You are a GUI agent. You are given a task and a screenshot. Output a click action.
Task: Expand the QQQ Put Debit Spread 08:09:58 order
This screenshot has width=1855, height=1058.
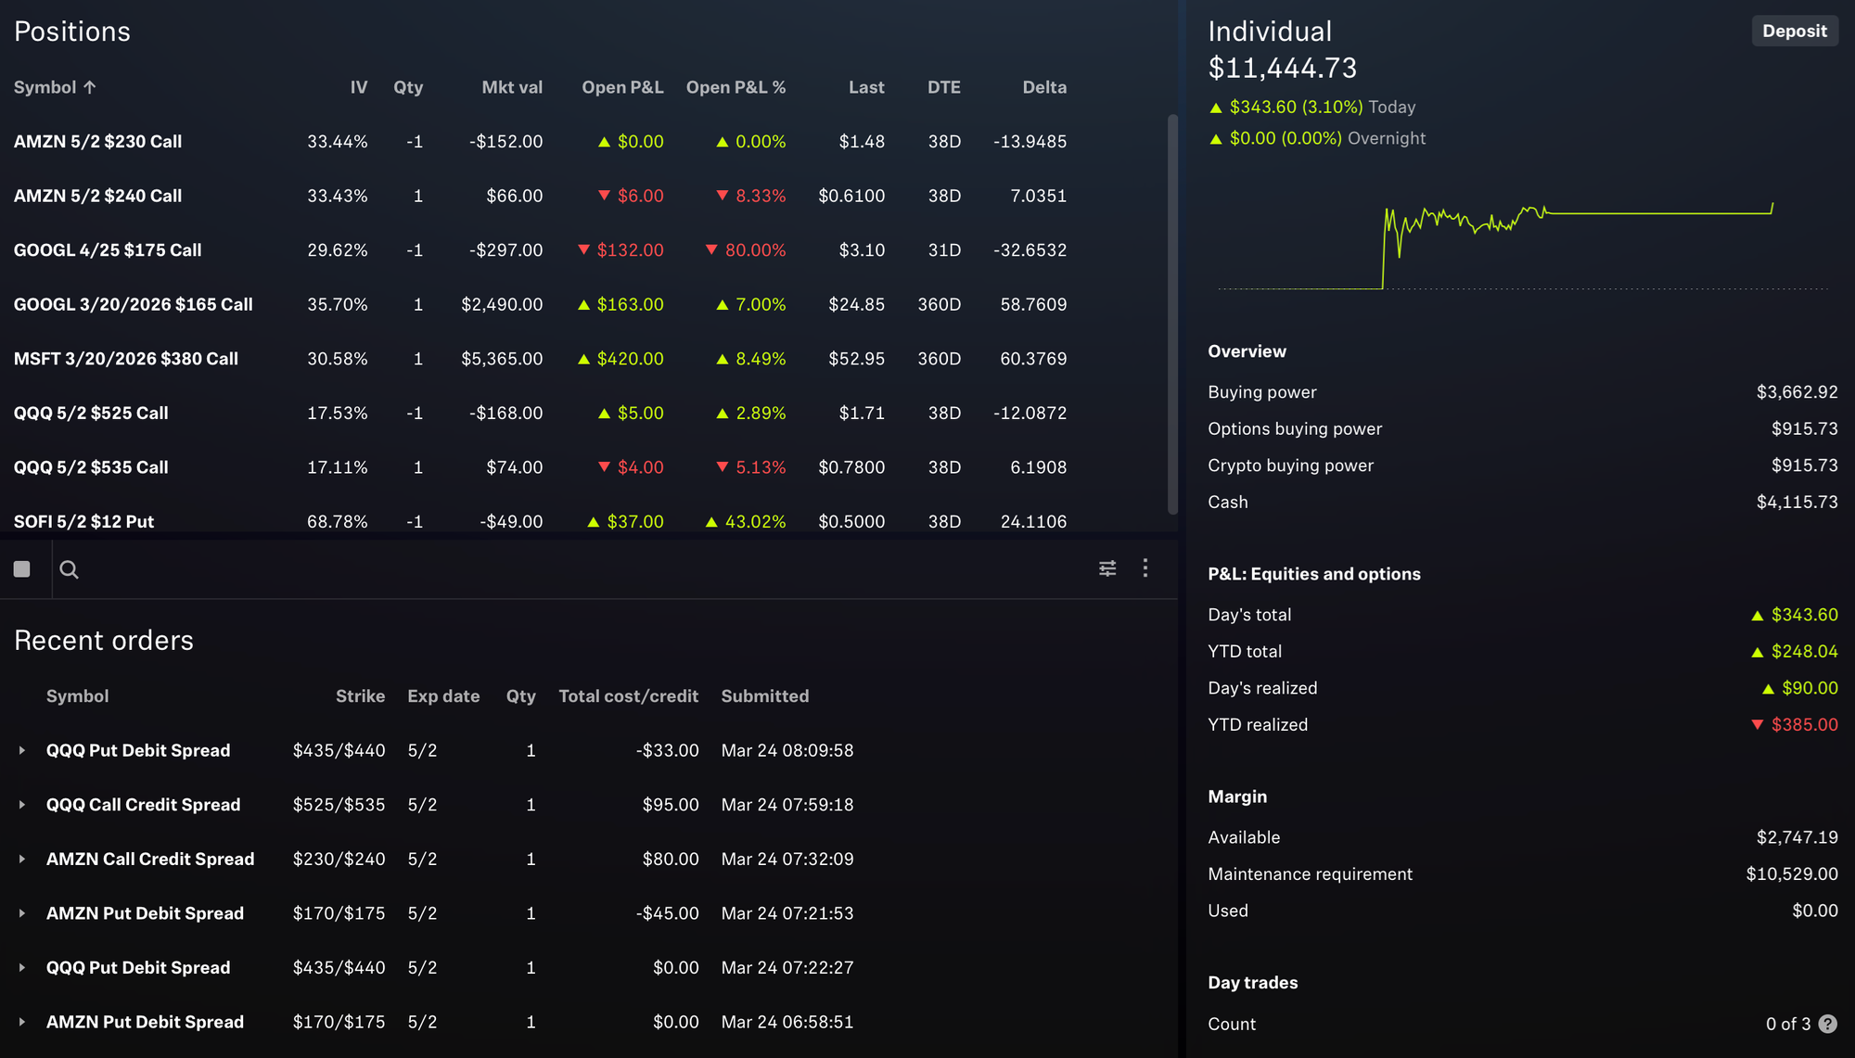coord(22,750)
